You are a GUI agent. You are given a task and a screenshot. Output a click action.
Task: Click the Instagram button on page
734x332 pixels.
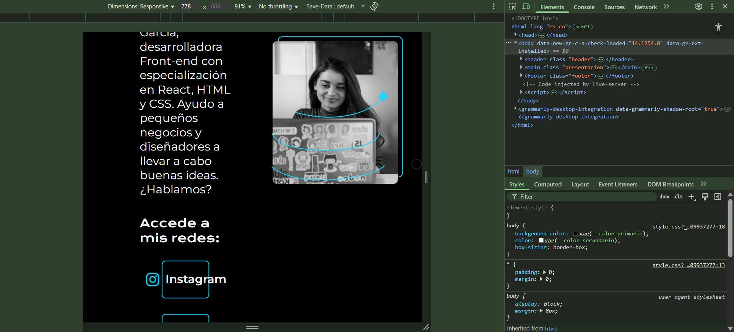click(185, 279)
